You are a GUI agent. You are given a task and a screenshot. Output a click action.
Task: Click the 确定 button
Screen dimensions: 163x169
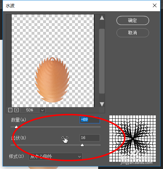point(133,21)
